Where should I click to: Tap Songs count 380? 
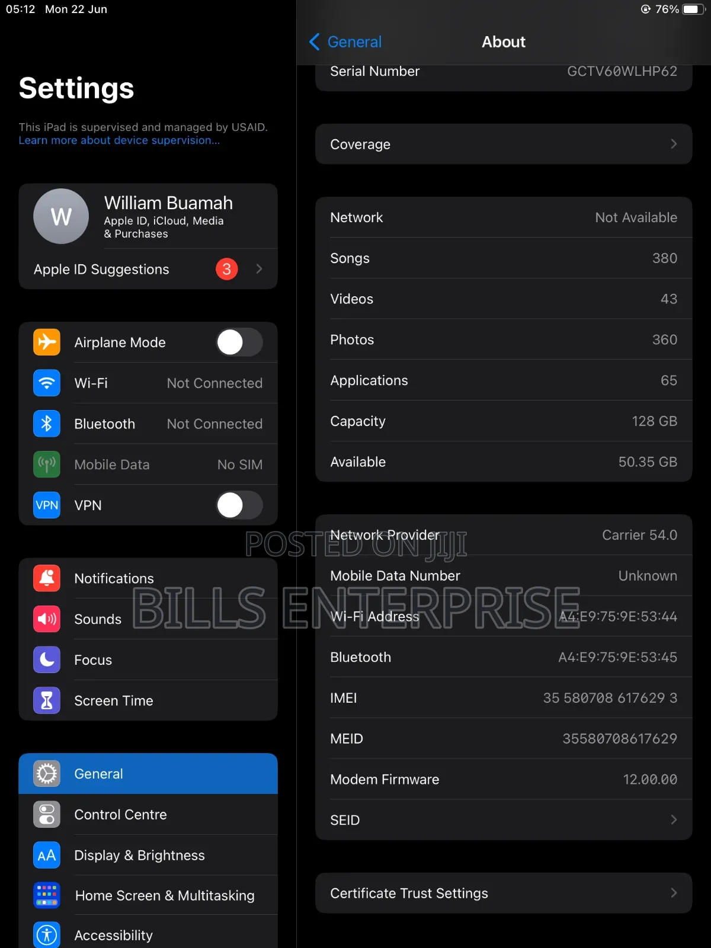(x=665, y=258)
